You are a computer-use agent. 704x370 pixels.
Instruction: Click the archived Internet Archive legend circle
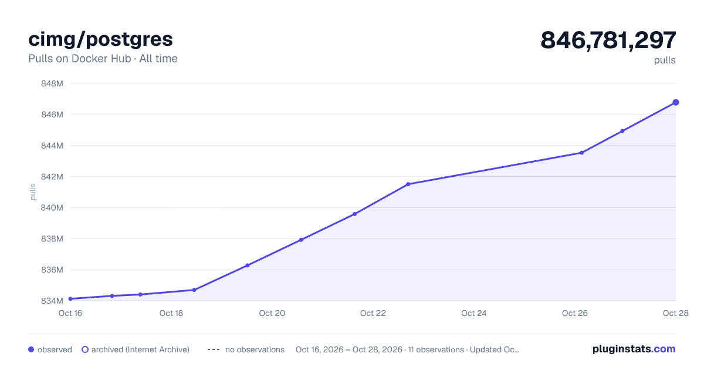pos(85,349)
